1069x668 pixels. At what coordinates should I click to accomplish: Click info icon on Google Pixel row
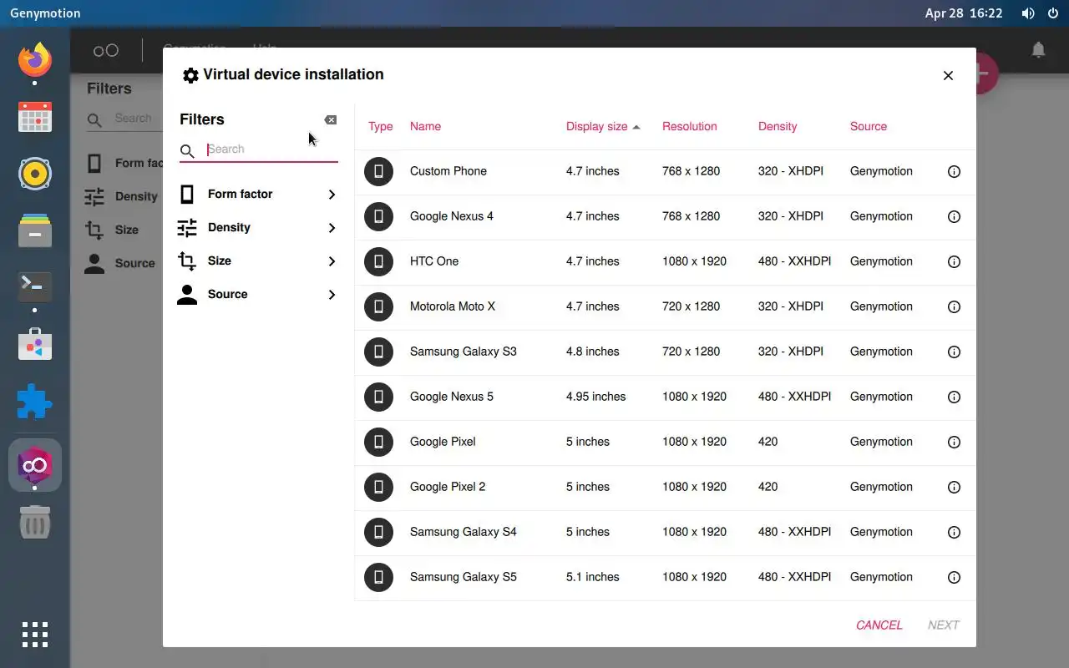[x=954, y=442]
